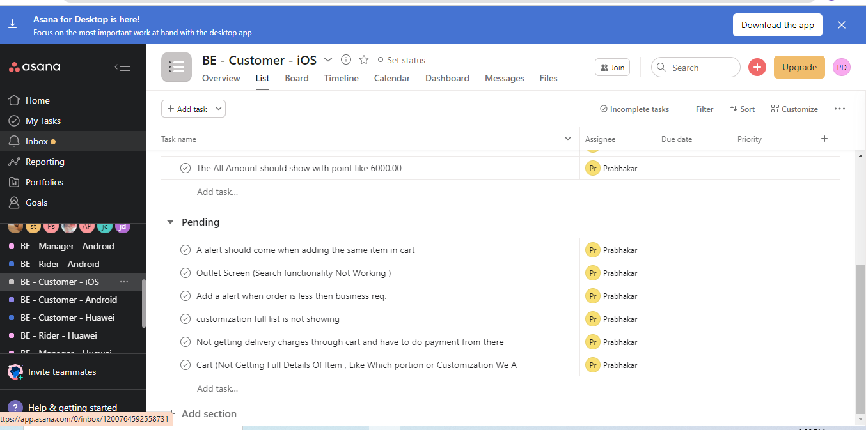Dismiss the Asana for Desktop banner
Viewport: 866px width, 430px height.
click(842, 25)
